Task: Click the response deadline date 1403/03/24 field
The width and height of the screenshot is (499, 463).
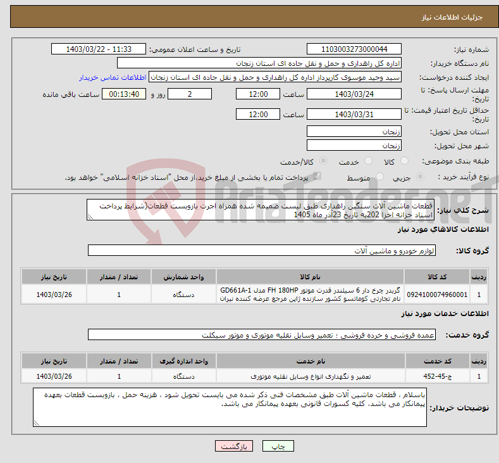Action: (x=354, y=94)
